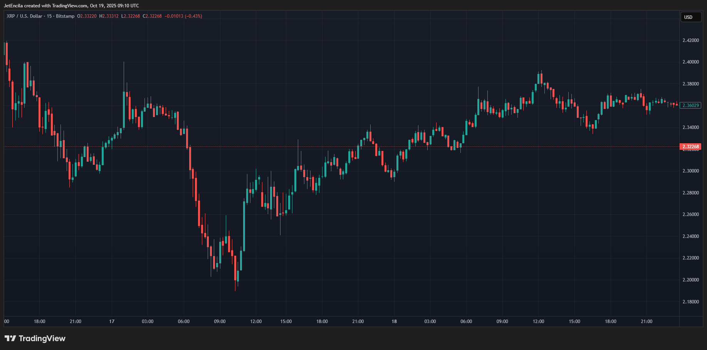Select the green 2.36029 last price tag
Viewport: 707px width, 350px height.
[x=690, y=106]
